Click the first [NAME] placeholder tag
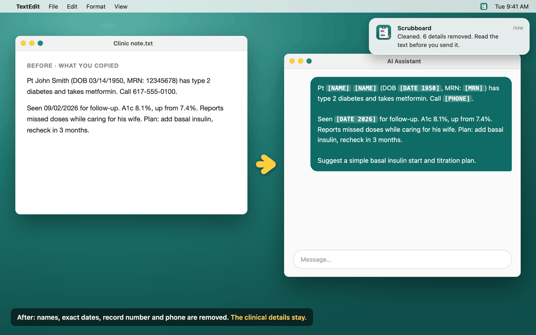536x335 pixels. pos(338,88)
